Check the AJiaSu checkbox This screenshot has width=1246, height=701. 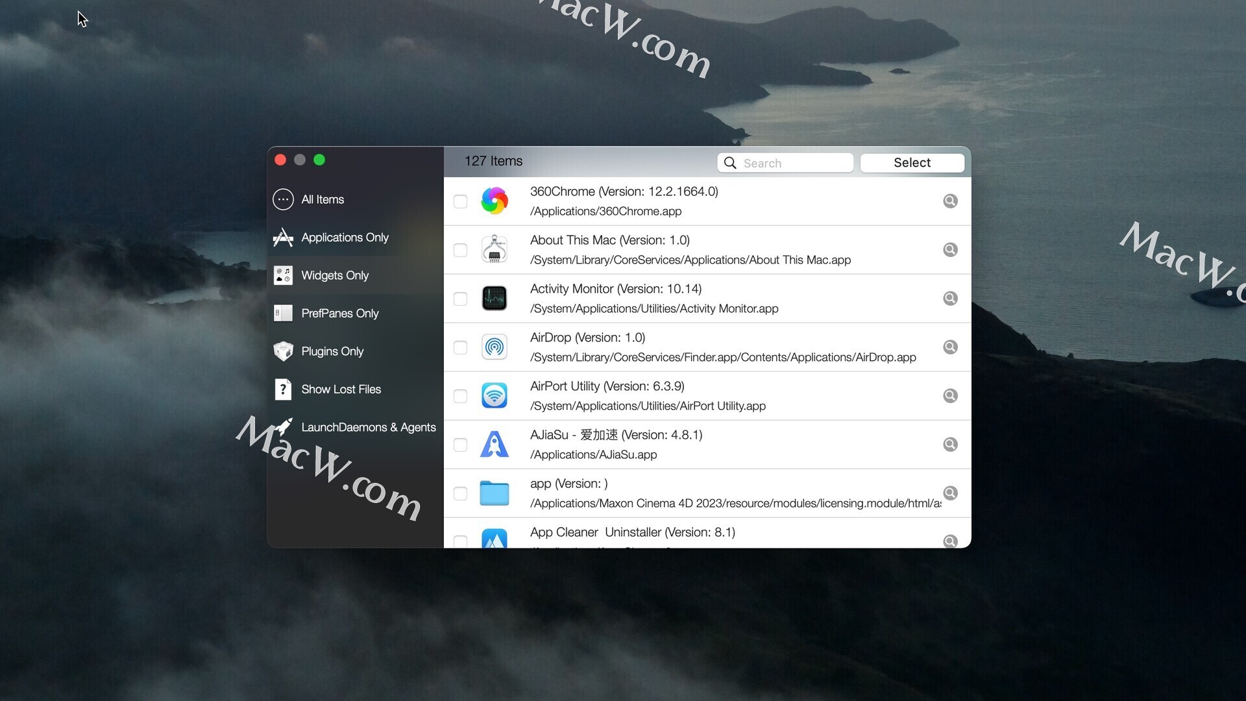460,445
